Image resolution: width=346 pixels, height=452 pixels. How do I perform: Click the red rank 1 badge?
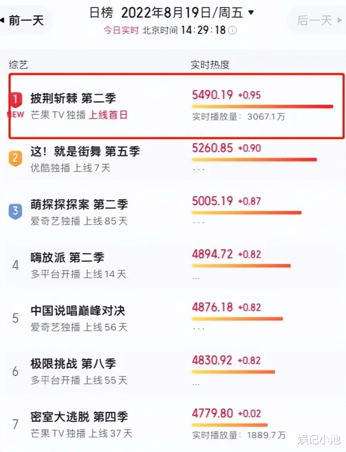(x=15, y=100)
